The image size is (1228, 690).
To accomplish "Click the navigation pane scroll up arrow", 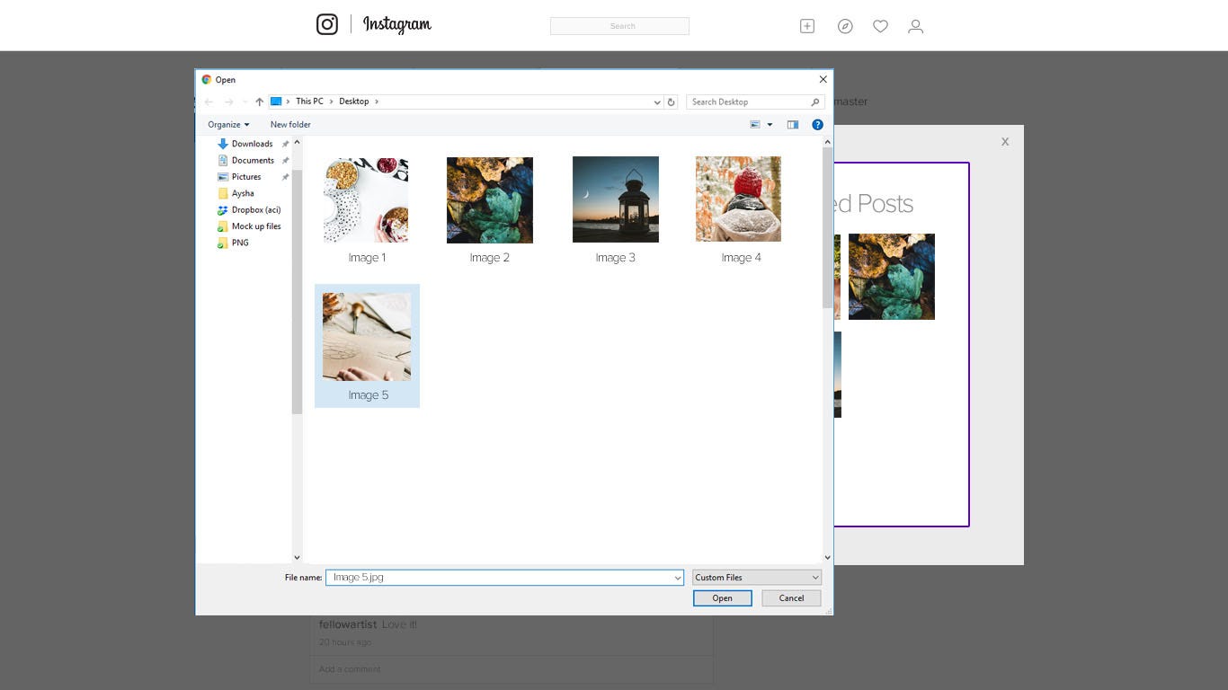I will pos(298,143).
